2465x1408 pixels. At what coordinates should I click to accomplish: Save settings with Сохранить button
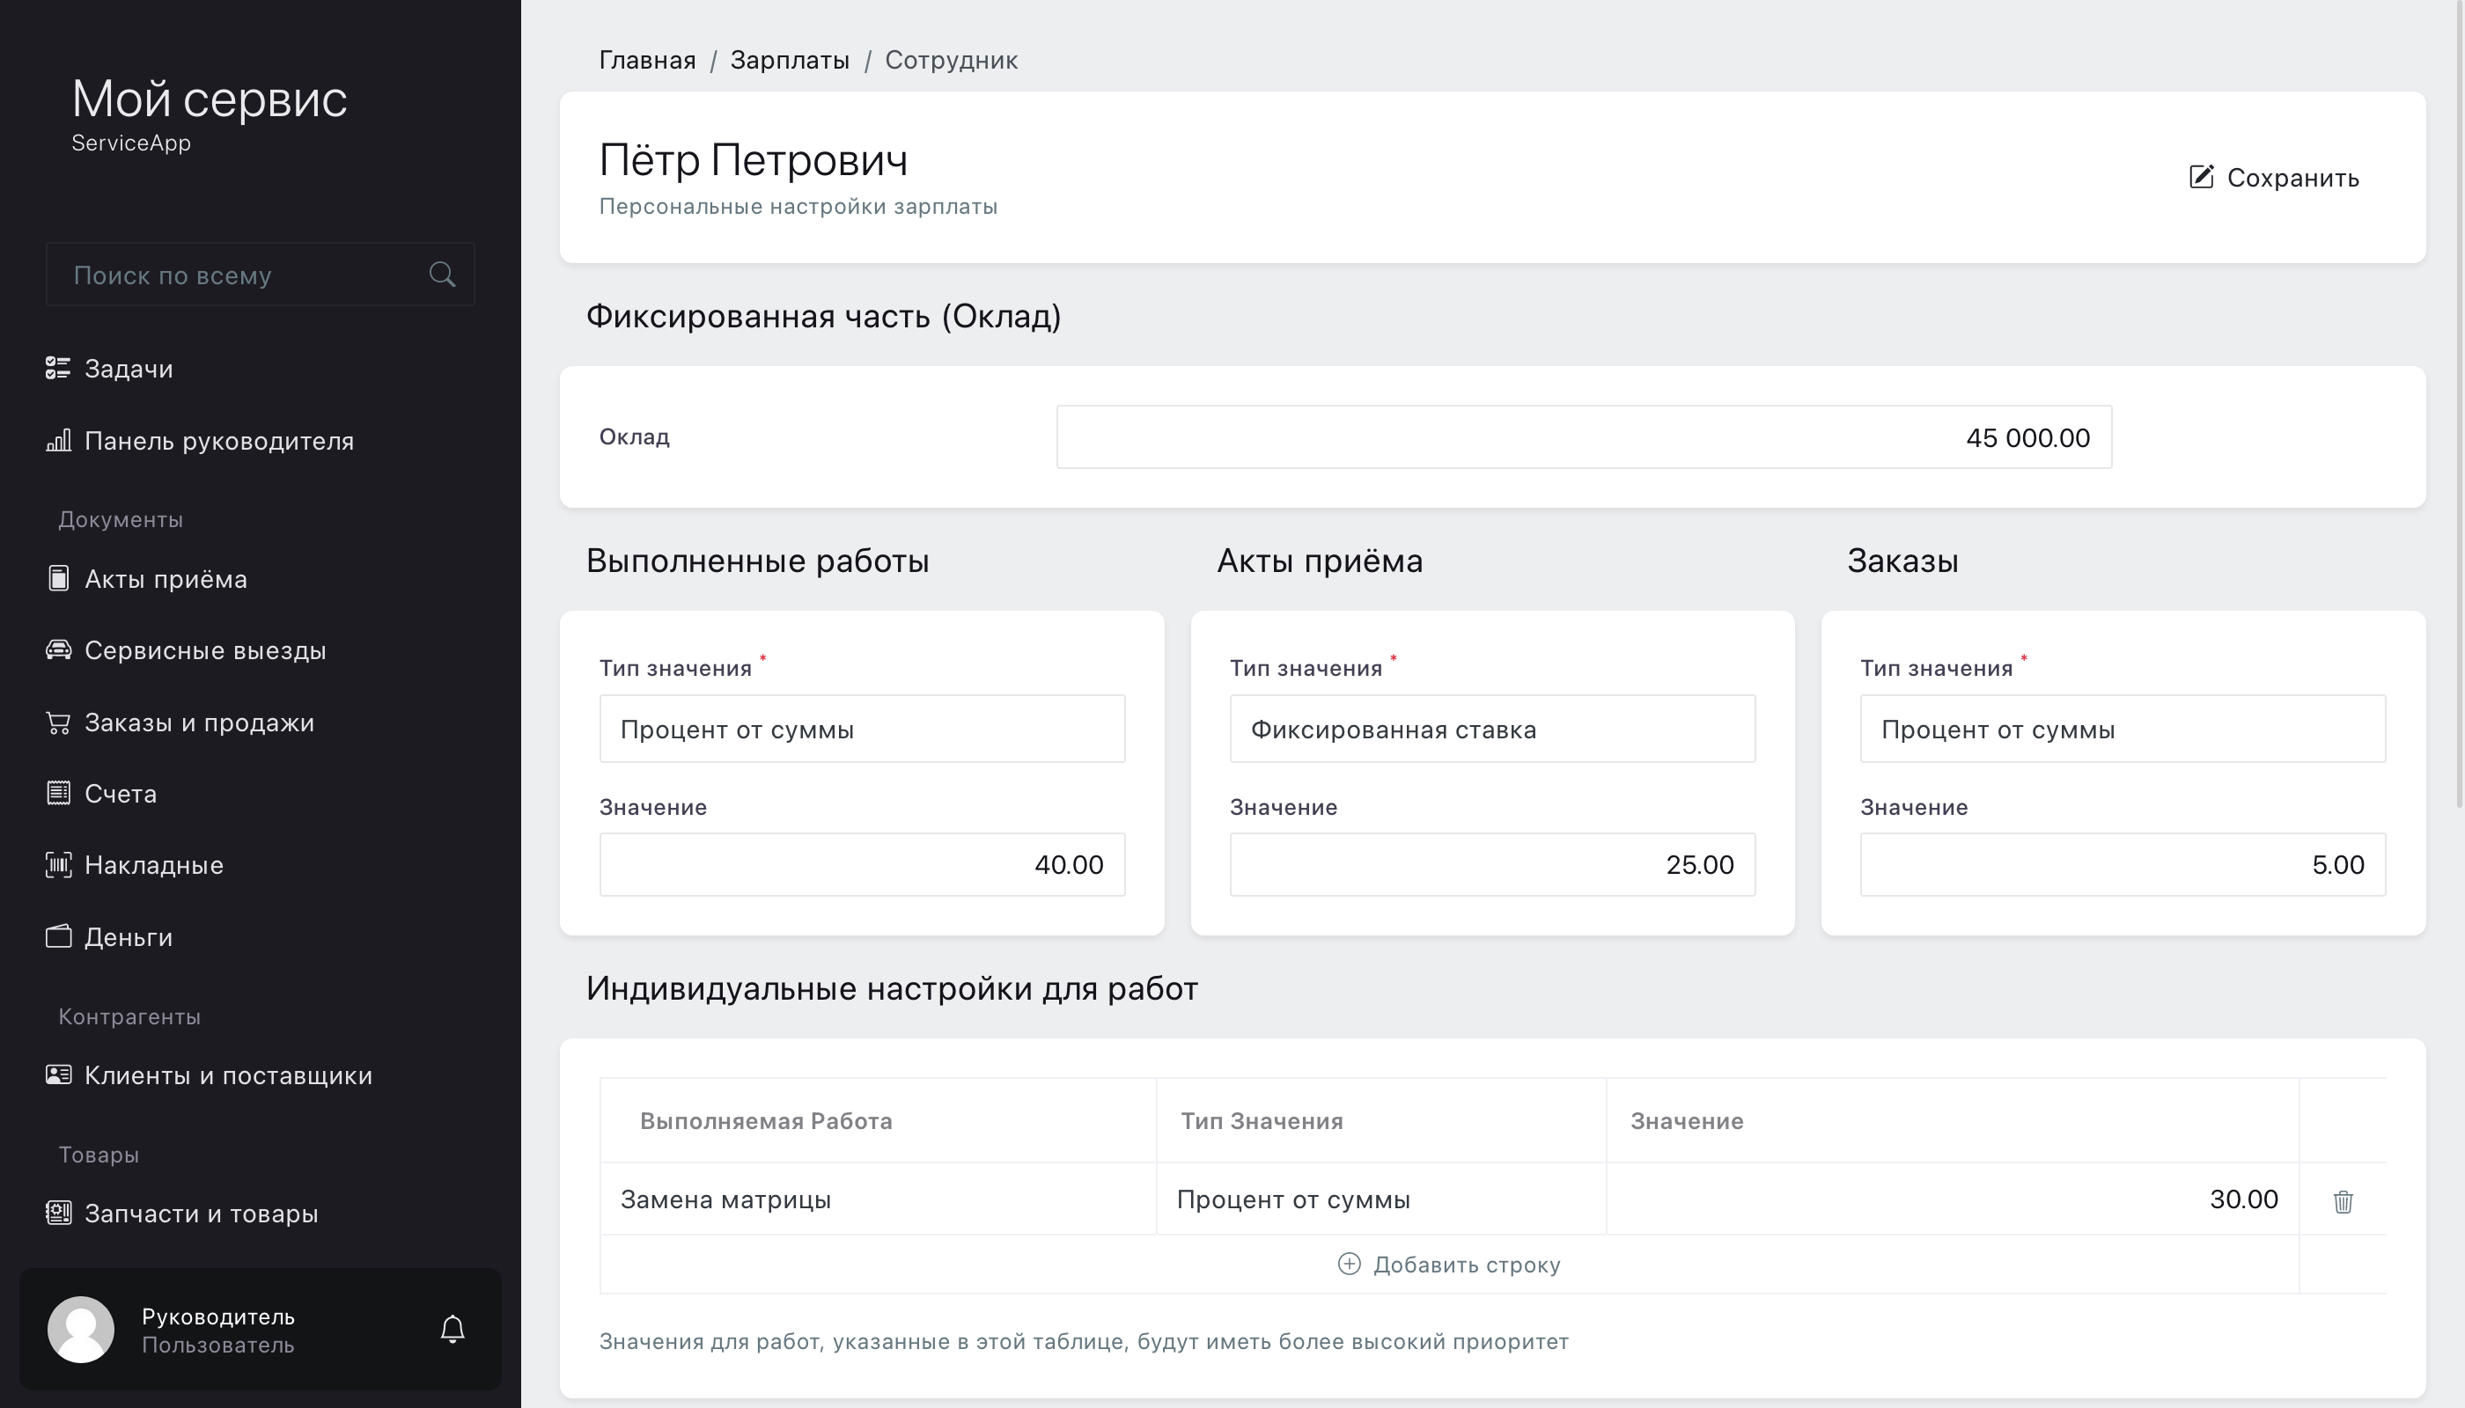2273,178
